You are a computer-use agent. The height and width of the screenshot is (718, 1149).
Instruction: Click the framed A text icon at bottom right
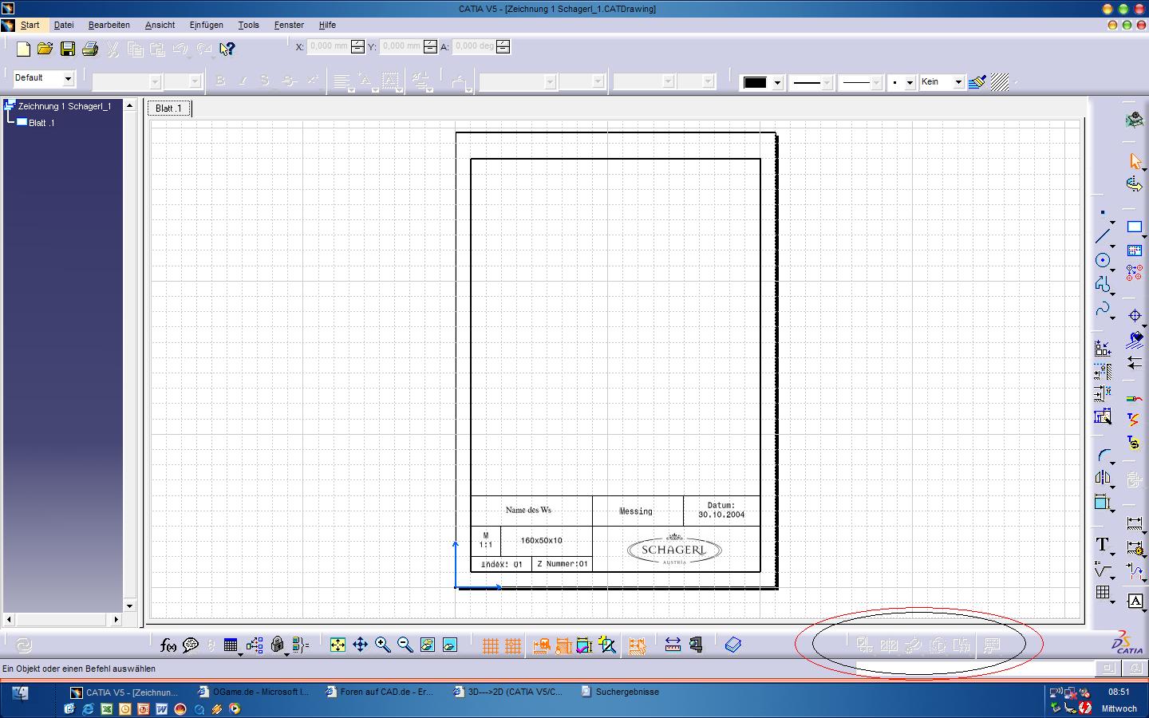point(1135,602)
